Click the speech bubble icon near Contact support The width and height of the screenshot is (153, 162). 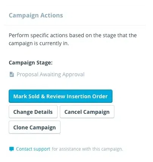coord(11,149)
